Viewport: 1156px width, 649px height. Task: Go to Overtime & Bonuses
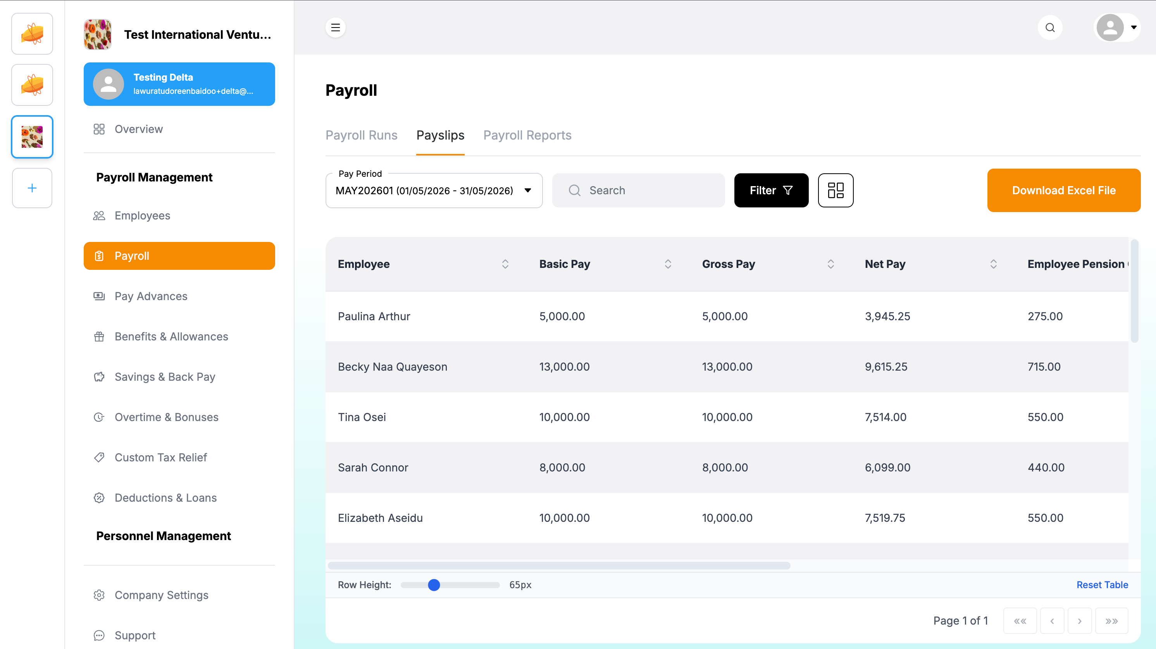pyautogui.click(x=179, y=417)
